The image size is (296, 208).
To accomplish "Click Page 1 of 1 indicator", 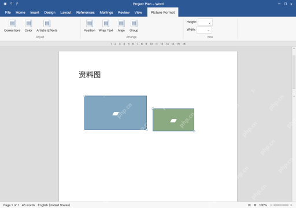I will point(11,205).
